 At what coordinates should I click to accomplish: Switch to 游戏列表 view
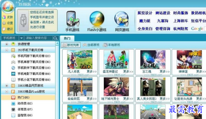click(71, 45)
